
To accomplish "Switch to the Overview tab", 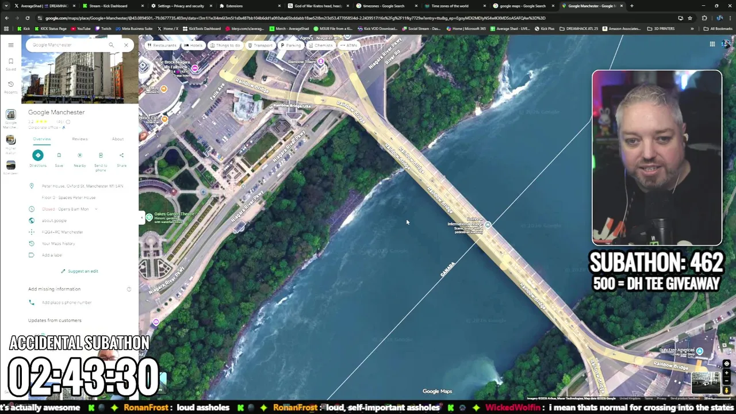I will pos(41,139).
